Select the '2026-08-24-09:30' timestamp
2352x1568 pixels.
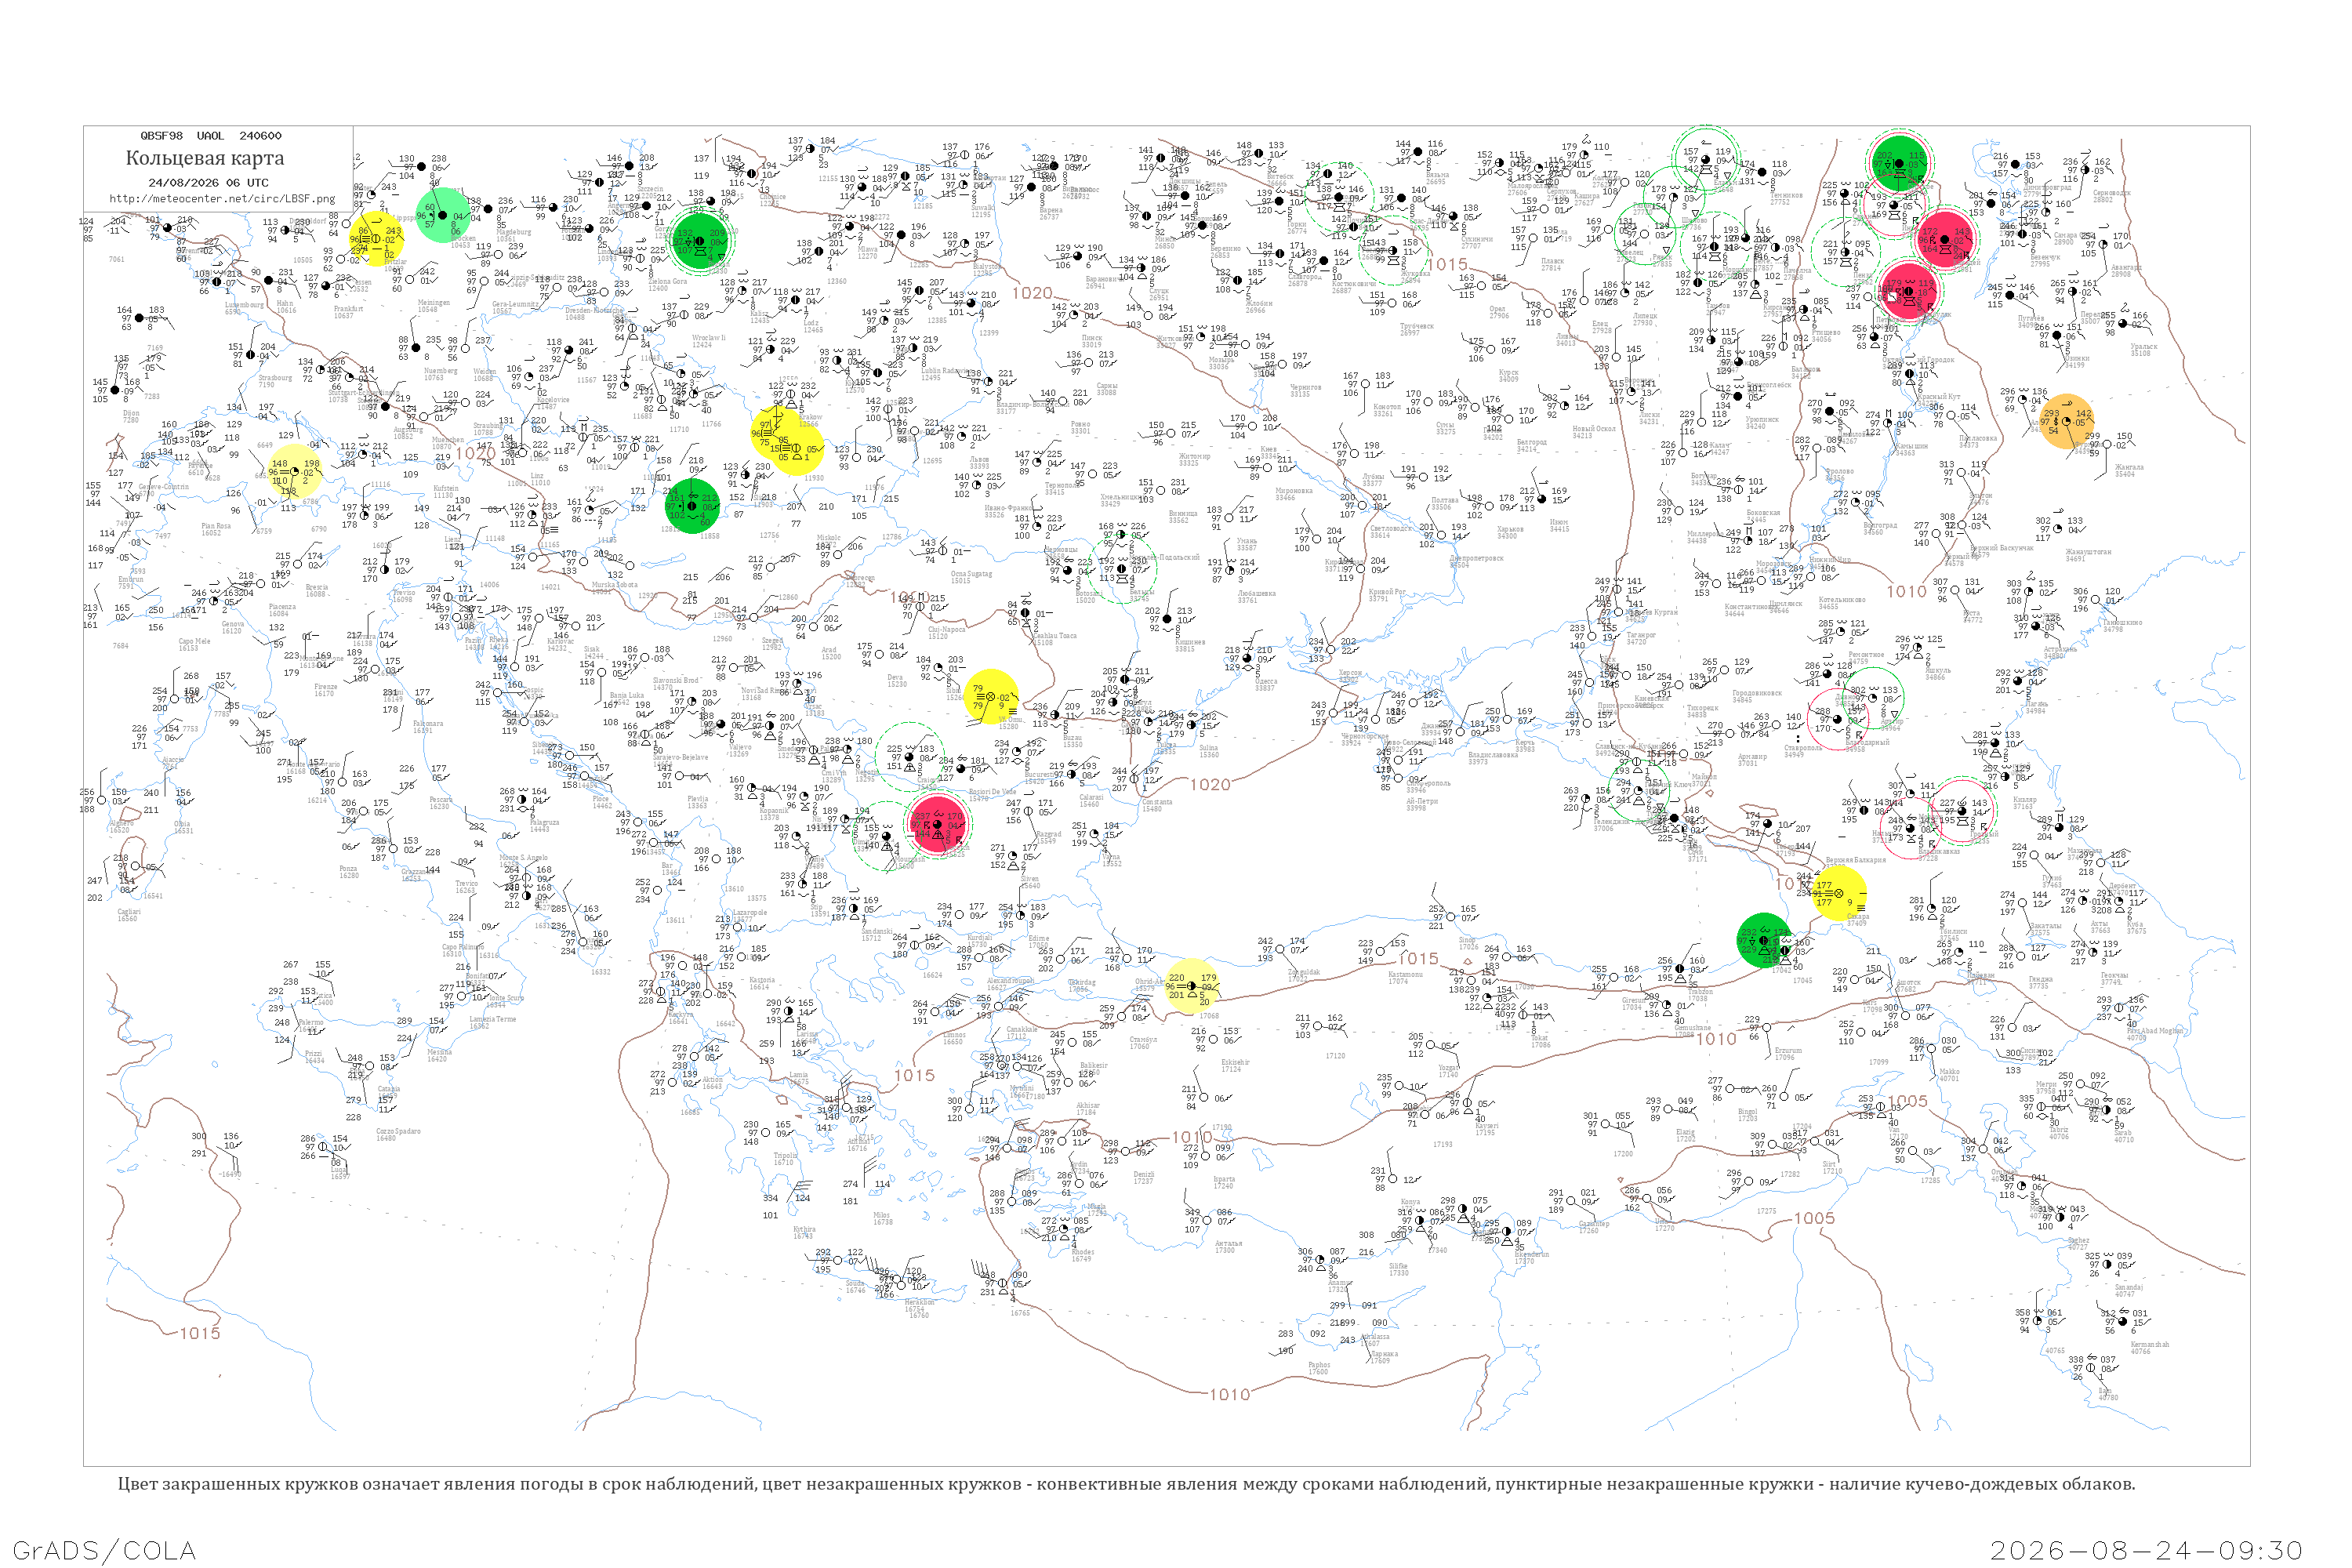tap(2146, 1550)
